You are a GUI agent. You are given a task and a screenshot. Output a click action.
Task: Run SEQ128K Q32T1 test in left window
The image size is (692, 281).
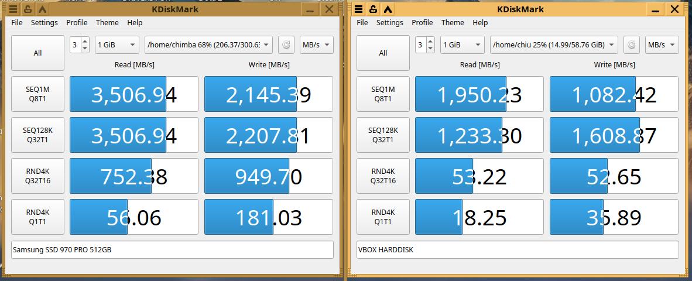click(37, 135)
